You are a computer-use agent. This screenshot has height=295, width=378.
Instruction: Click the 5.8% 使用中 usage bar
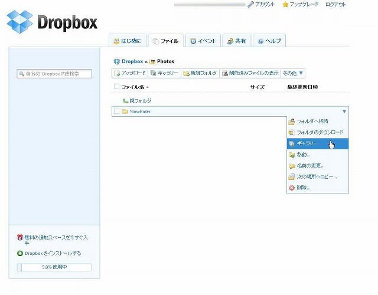coord(54,267)
